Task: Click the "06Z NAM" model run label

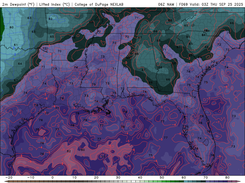Action: pyautogui.click(x=166, y=4)
